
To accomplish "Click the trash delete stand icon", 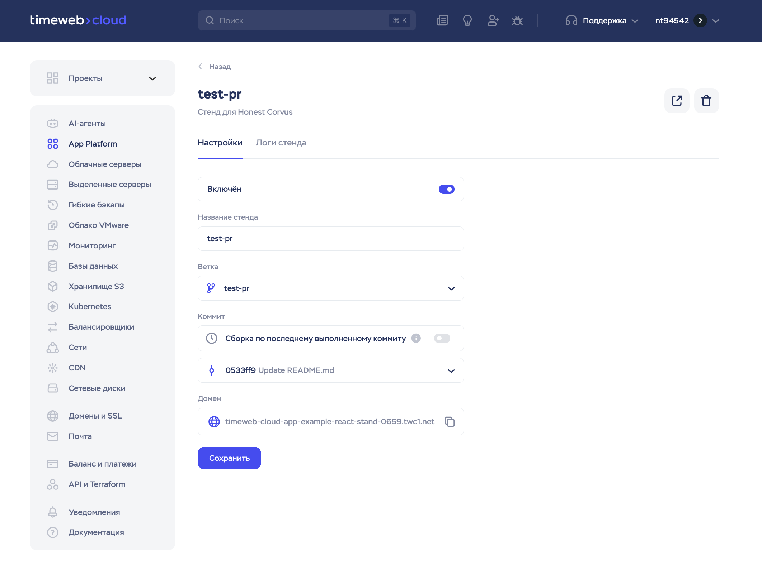I will point(706,101).
